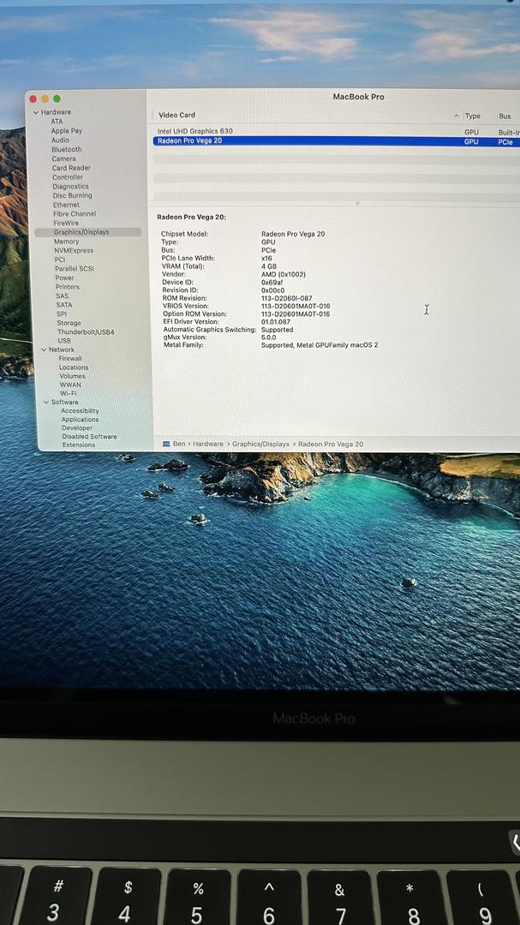Click the EFI Driver Version value 01.01.087
This screenshot has width=520, height=925.
pos(276,322)
